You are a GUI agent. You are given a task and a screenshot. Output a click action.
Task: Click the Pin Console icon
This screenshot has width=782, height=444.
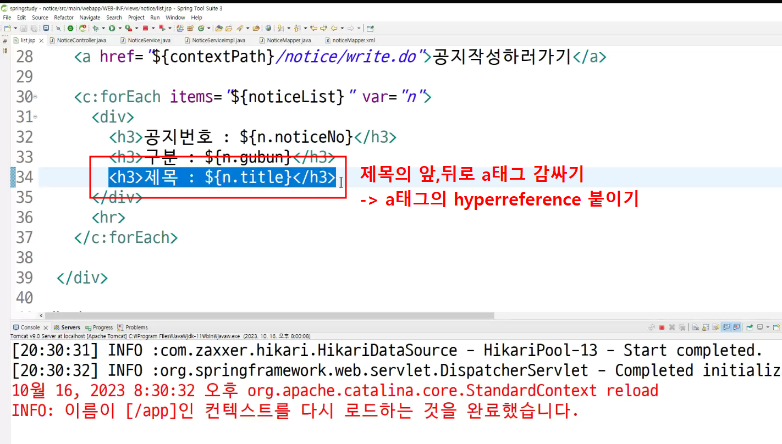[749, 328]
